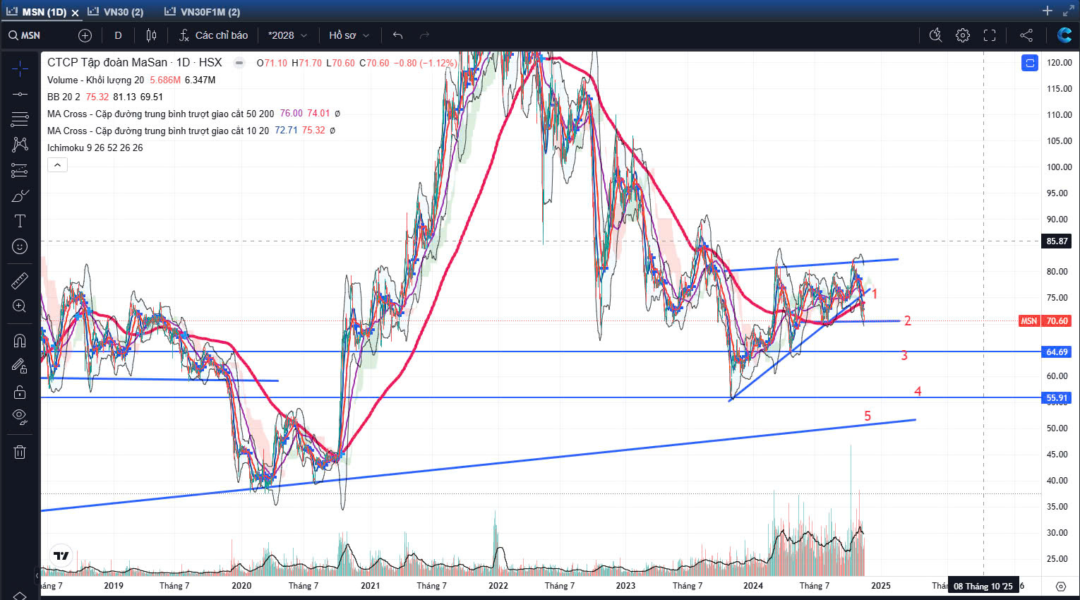Enter fullscreen chart mode
The height and width of the screenshot is (600, 1080).
click(x=990, y=35)
